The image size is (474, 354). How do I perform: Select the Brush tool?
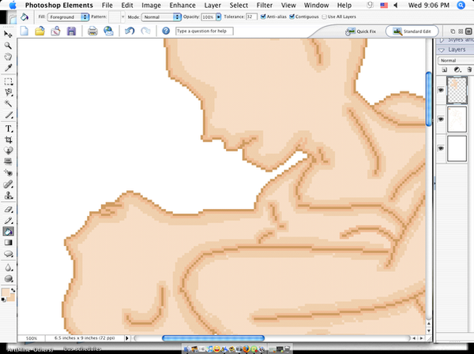8,220
